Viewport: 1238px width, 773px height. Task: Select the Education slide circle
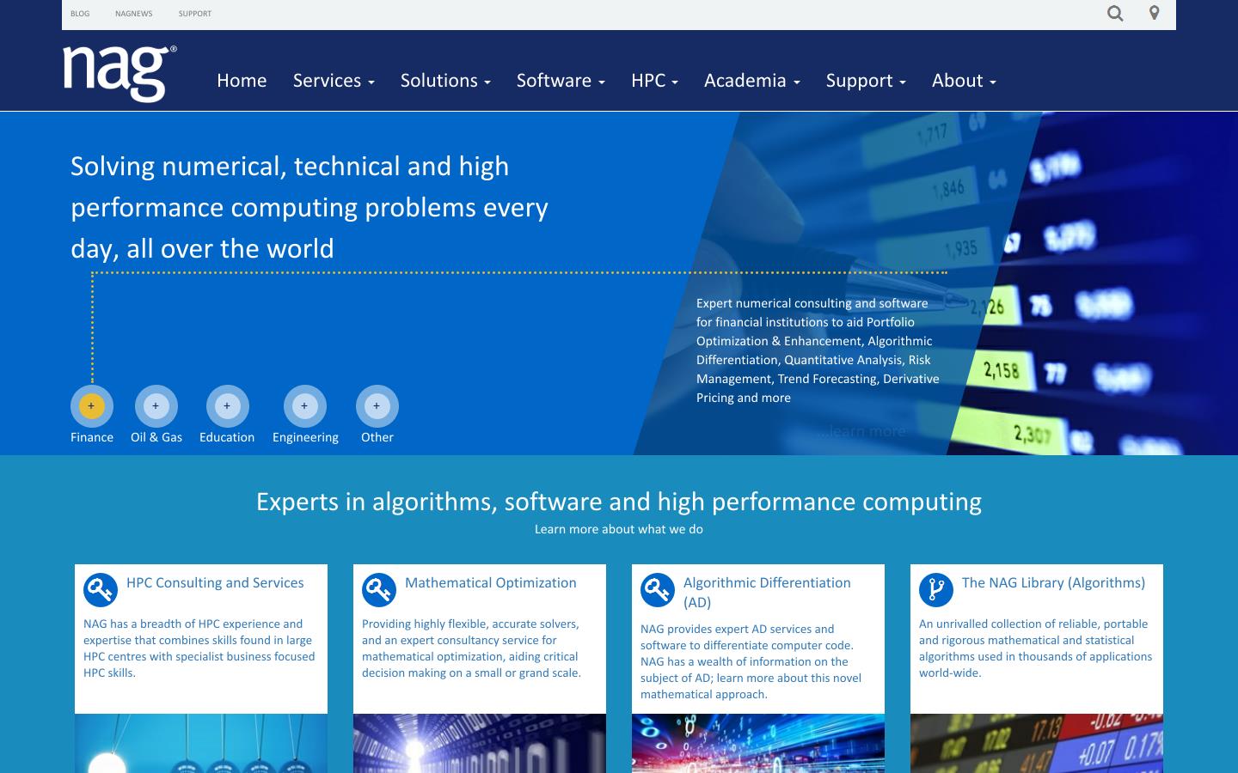coord(227,406)
